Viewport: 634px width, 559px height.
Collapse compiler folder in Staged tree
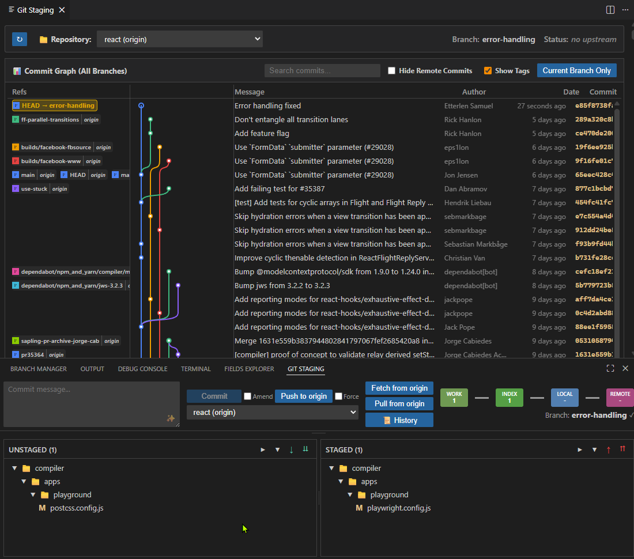pos(331,468)
